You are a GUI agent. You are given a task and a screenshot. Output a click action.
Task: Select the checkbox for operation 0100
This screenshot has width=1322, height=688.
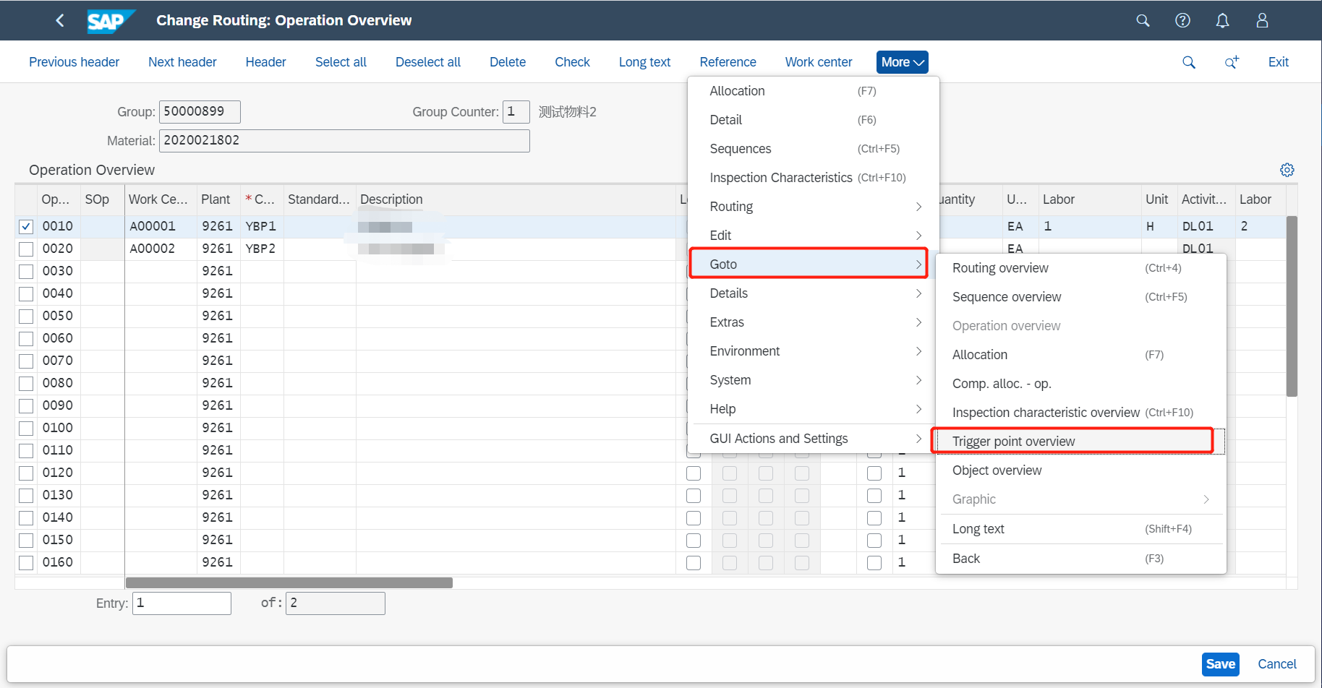click(x=25, y=428)
